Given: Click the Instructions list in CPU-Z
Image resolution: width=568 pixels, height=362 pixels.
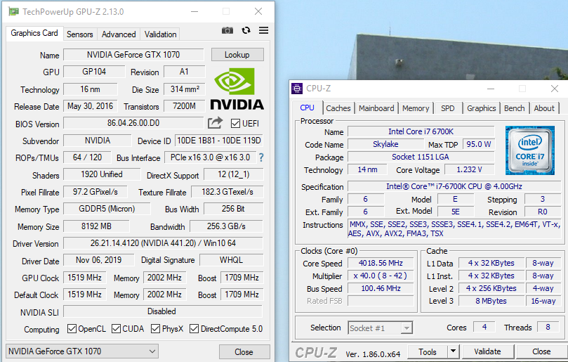Looking at the screenshot, I should (x=454, y=229).
